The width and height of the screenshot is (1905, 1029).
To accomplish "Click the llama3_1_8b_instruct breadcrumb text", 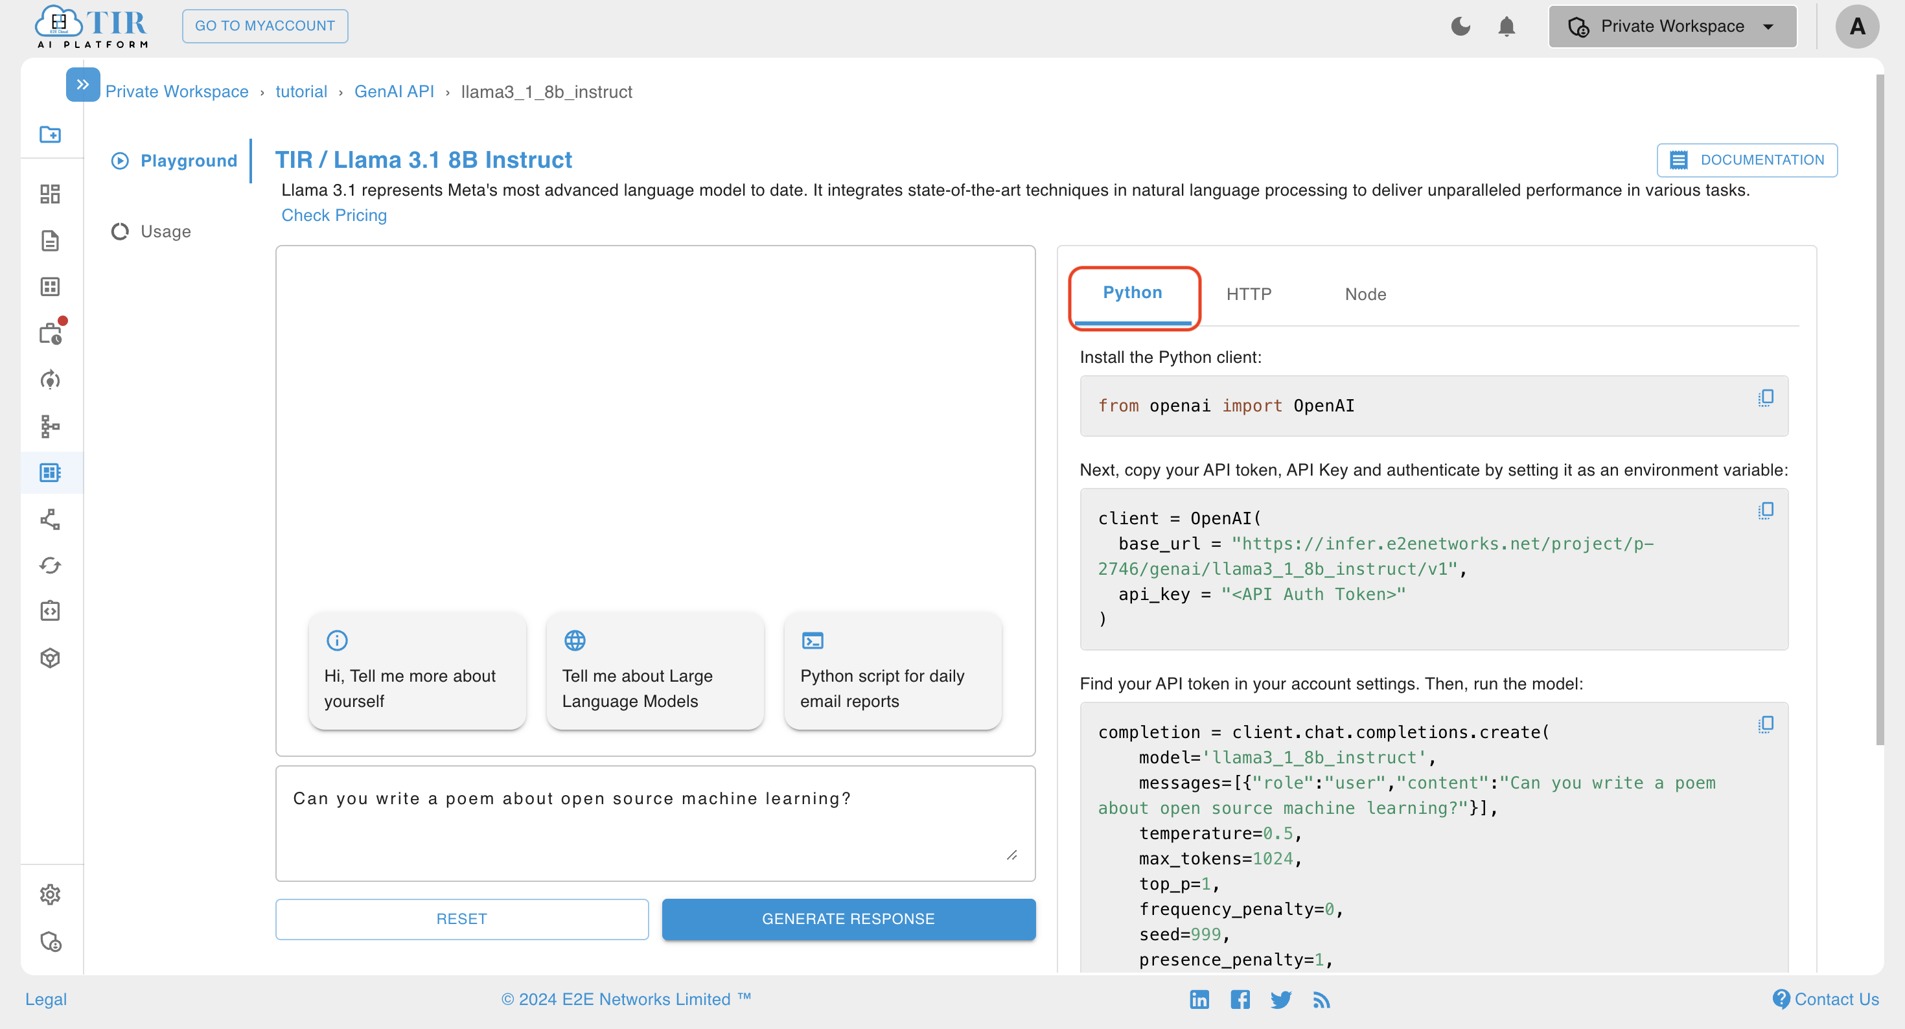I will (x=546, y=92).
